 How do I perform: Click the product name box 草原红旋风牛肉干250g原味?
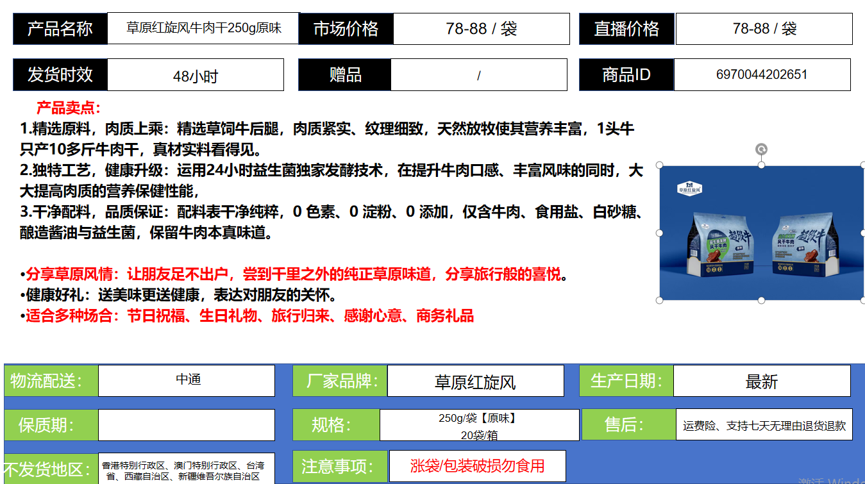click(x=203, y=28)
